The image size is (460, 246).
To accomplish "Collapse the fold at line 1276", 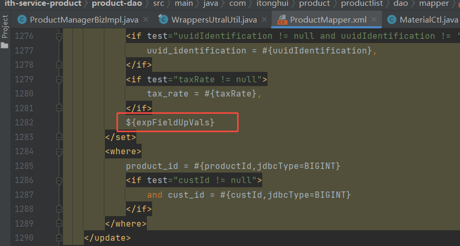I will tap(59, 36).
